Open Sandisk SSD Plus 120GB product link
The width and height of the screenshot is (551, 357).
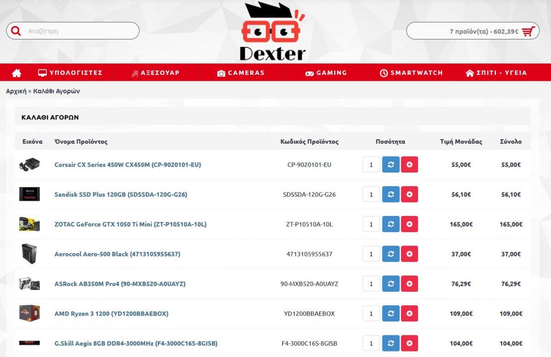click(x=121, y=194)
